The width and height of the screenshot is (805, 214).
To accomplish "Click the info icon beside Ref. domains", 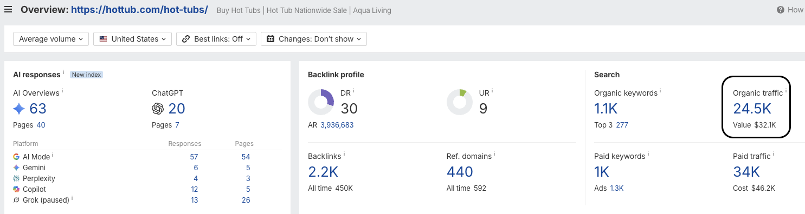I will [x=495, y=155].
